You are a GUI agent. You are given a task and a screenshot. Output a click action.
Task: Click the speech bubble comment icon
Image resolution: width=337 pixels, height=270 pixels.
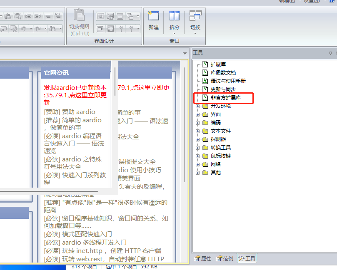coord(4,29)
